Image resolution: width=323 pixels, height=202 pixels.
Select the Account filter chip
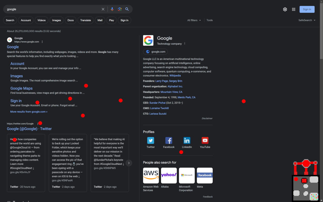pyautogui.click(x=26, y=20)
